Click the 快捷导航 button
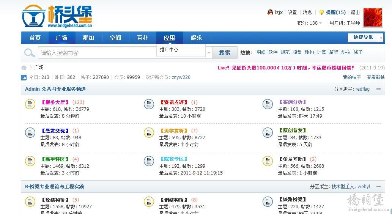 363,38
